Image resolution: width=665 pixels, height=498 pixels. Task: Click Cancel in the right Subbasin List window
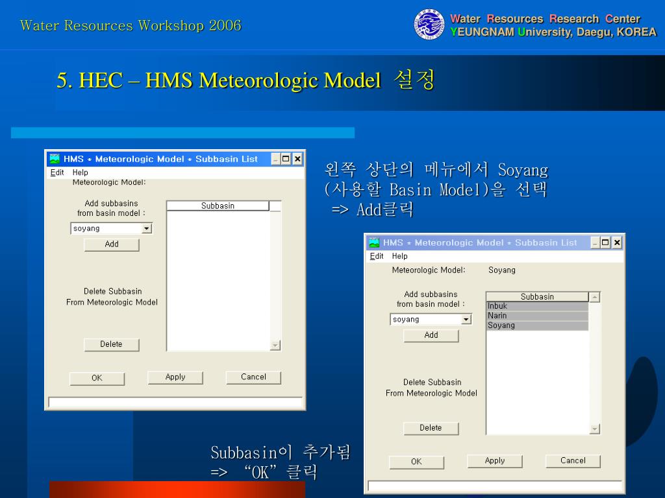573,461
